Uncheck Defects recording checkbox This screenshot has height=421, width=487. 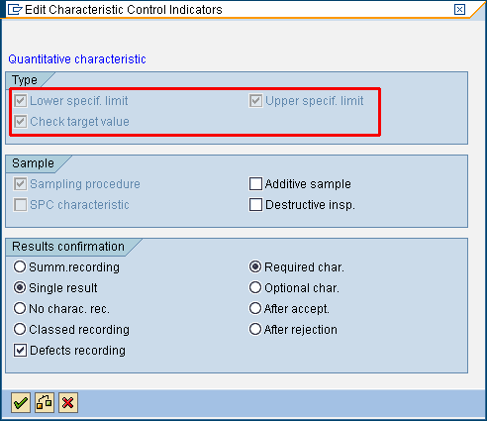point(20,351)
